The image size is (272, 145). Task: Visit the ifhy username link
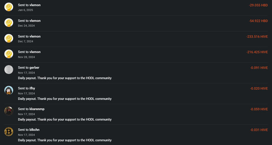tap(32, 88)
